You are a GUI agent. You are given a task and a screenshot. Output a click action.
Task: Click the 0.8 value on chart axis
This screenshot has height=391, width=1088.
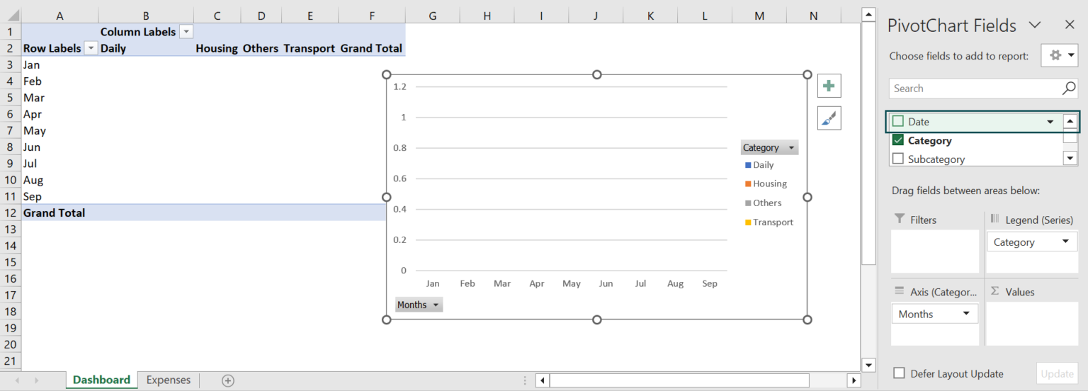click(399, 147)
